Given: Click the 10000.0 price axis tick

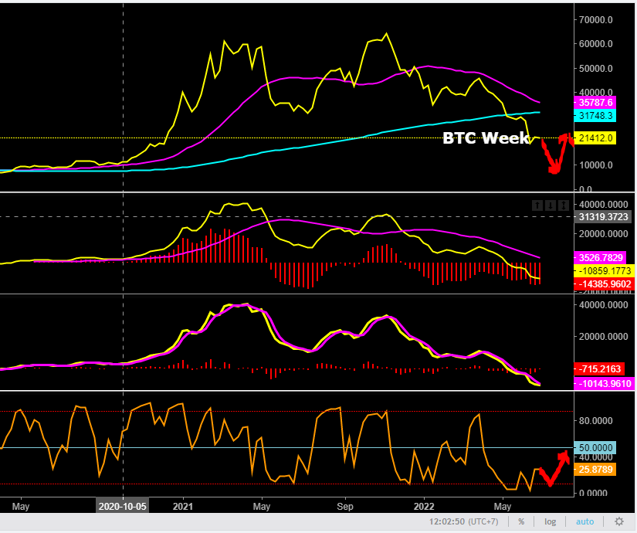Looking at the screenshot, I should pyautogui.click(x=595, y=165).
